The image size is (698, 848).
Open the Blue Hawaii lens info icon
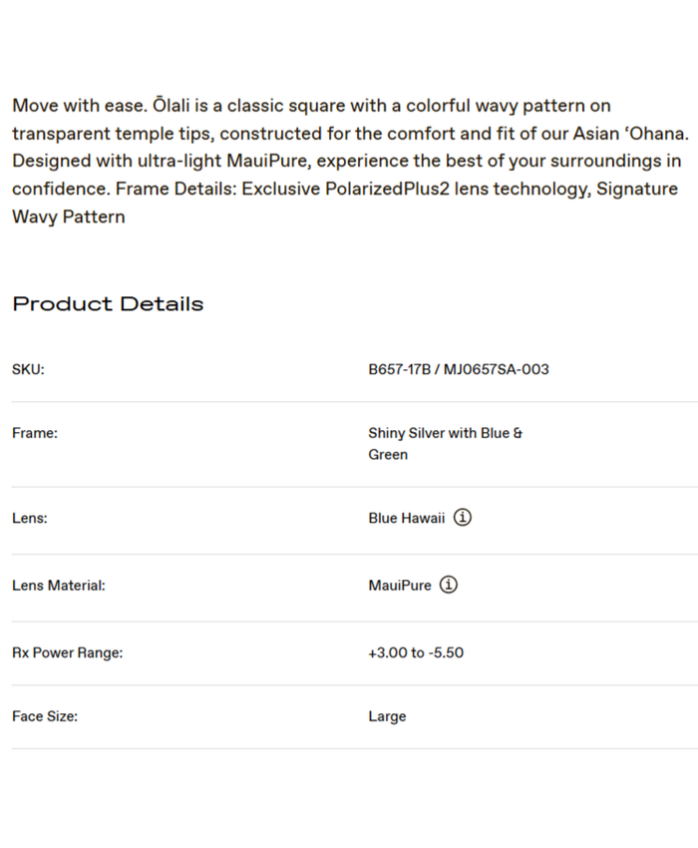coord(463,518)
